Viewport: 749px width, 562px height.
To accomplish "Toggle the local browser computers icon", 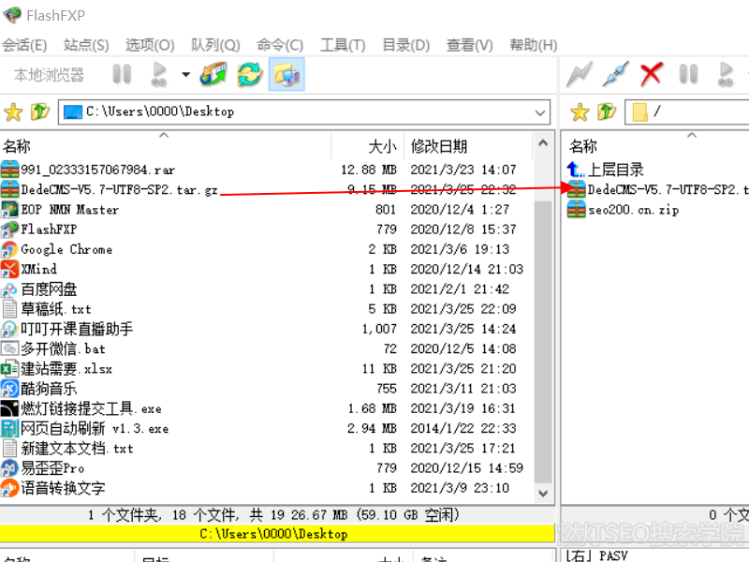I will [286, 75].
